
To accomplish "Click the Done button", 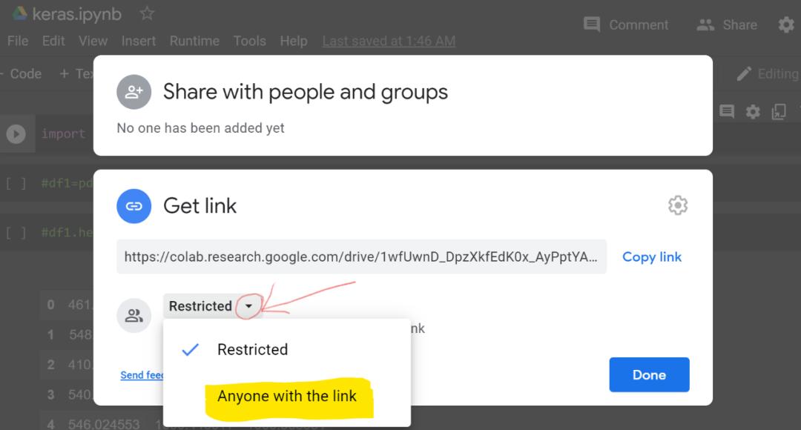I will click(x=649, y=375).
